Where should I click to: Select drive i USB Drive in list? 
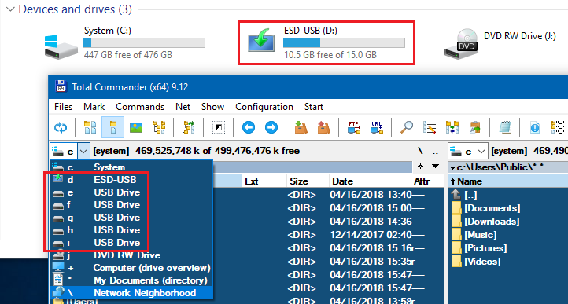(x=131, y=243)
